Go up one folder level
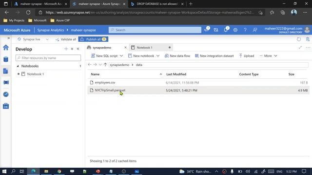 point(105,65)
